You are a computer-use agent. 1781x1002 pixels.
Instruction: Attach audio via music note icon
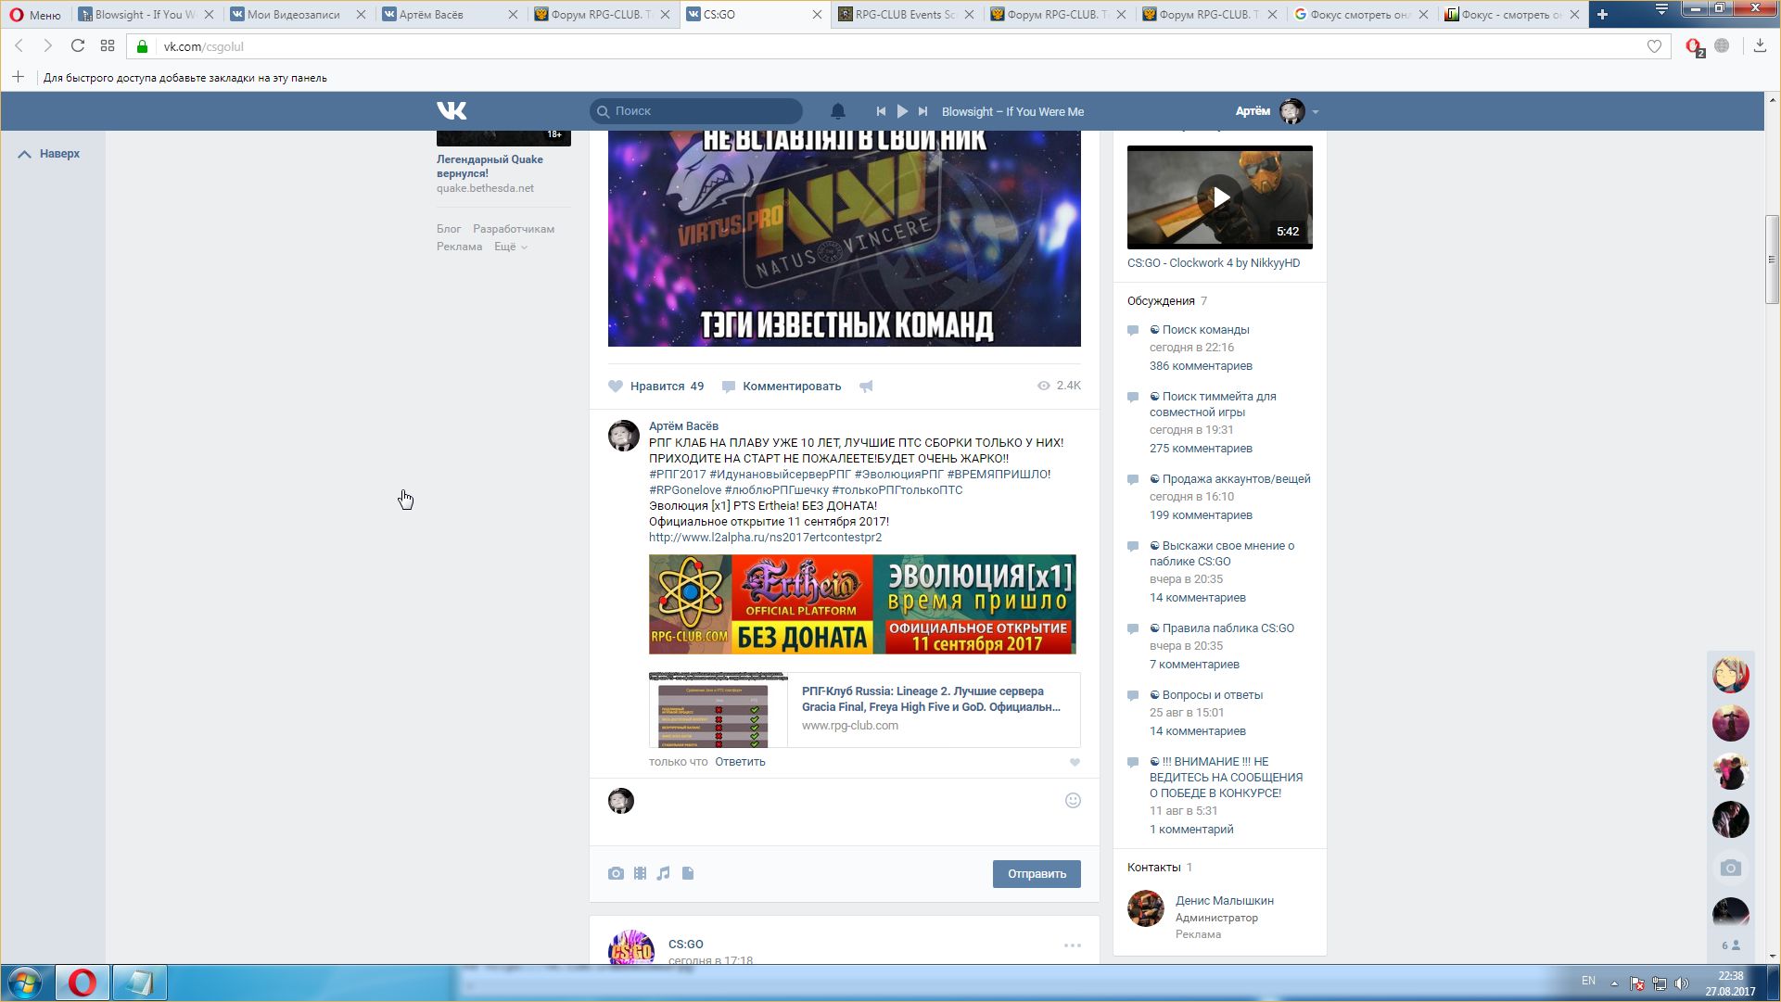(663, 873)
